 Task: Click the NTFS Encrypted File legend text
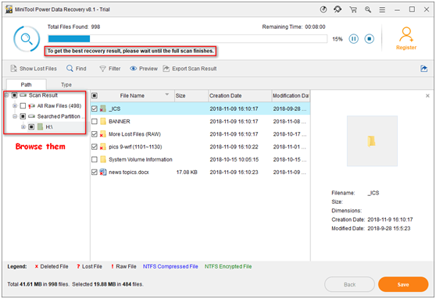[x=228, y=266]
